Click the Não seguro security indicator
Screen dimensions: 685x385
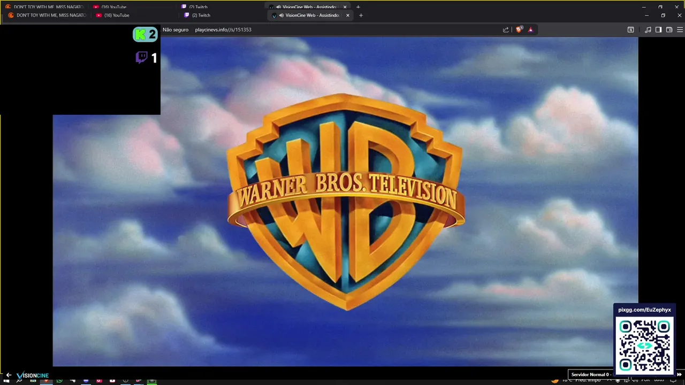176,30
